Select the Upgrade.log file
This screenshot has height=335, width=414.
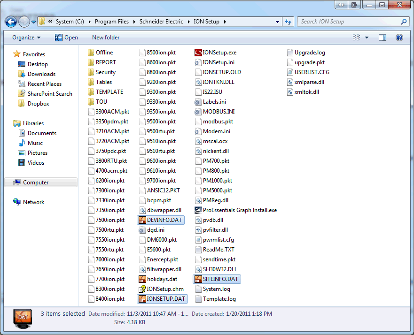(x=306, y=53)
